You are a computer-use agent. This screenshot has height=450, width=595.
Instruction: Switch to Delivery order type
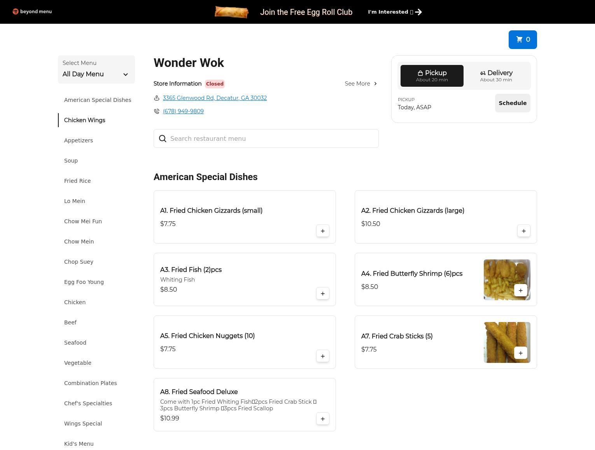(x=496, y=76)
